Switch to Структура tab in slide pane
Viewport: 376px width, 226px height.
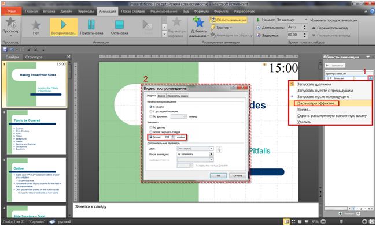point(34,57)
